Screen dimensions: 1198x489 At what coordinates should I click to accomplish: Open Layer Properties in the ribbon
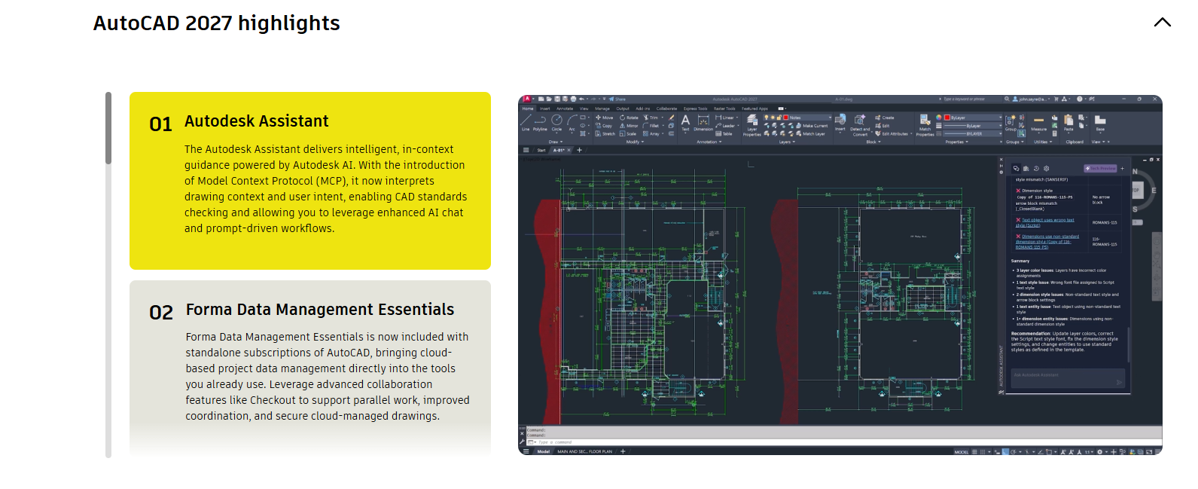pos(752,123)
